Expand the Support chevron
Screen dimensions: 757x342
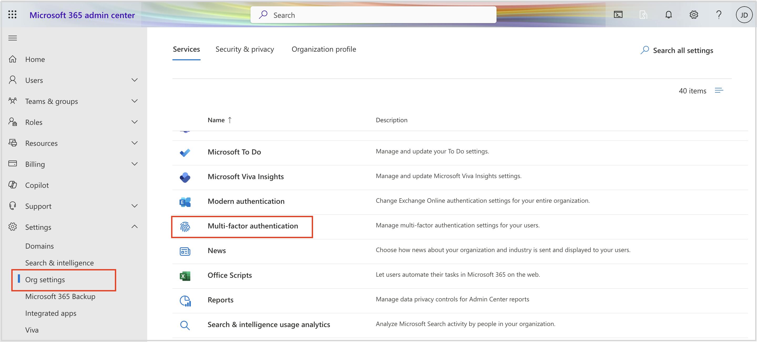[x=135, y=206]
